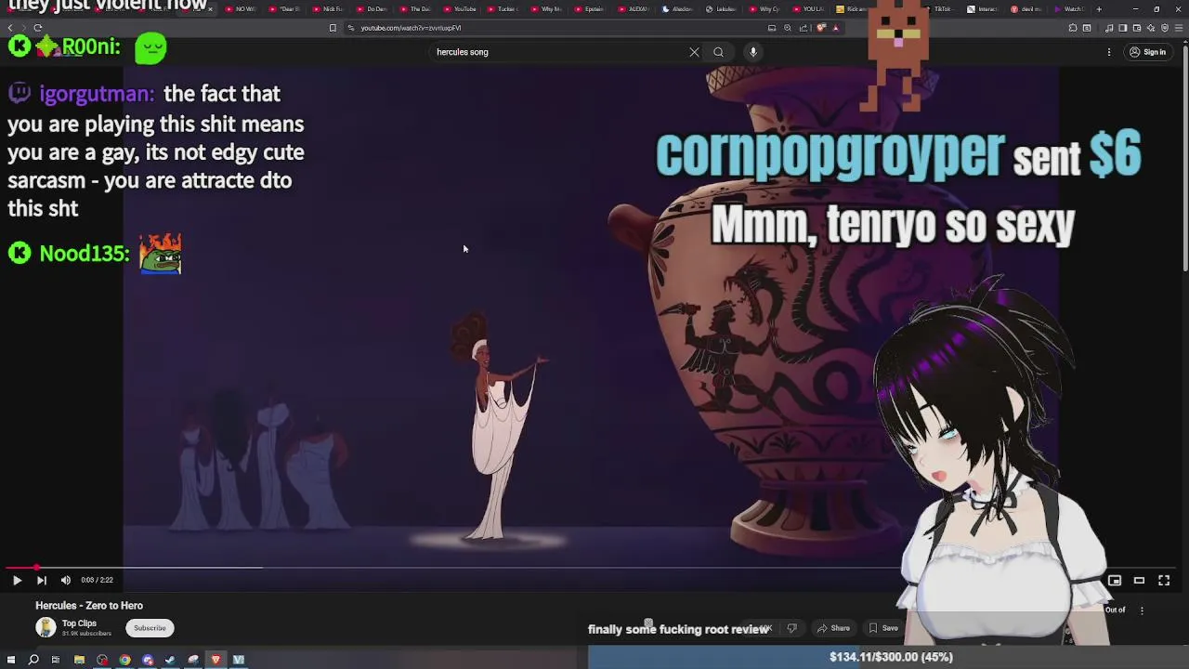
Task: Click the video title 'Hercules - Zero to Hero'
Action: pyautogui.click(x=89, y=606)
